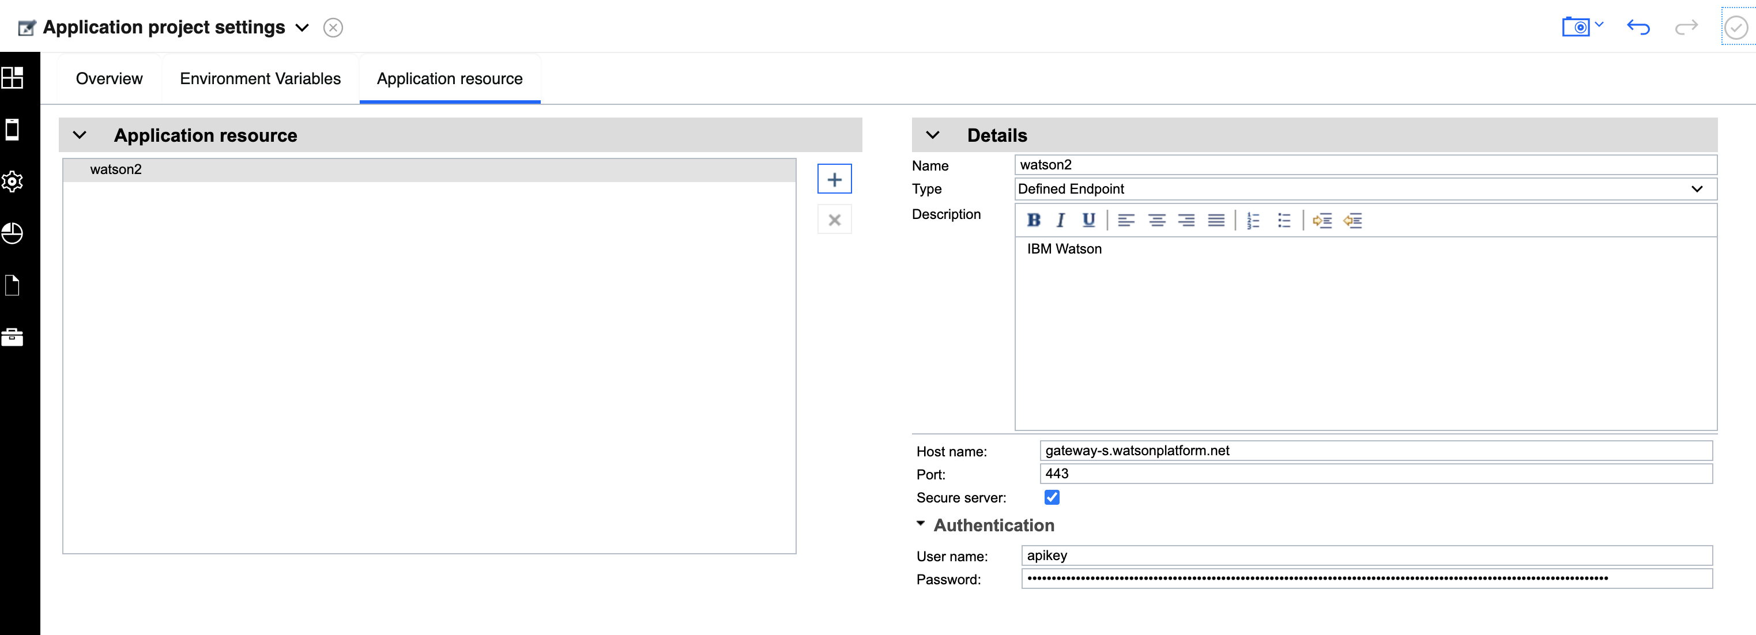Collapse the Details panel chevron

pos(933,135)
